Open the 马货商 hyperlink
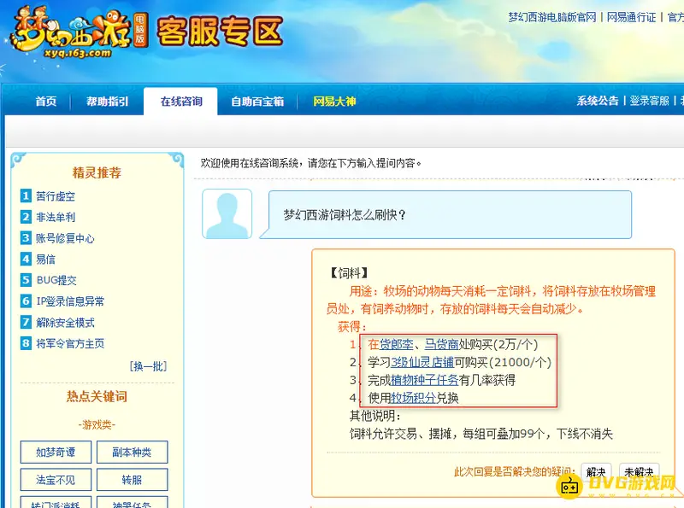Screen dimensions: 684x508 coord(441,344)
